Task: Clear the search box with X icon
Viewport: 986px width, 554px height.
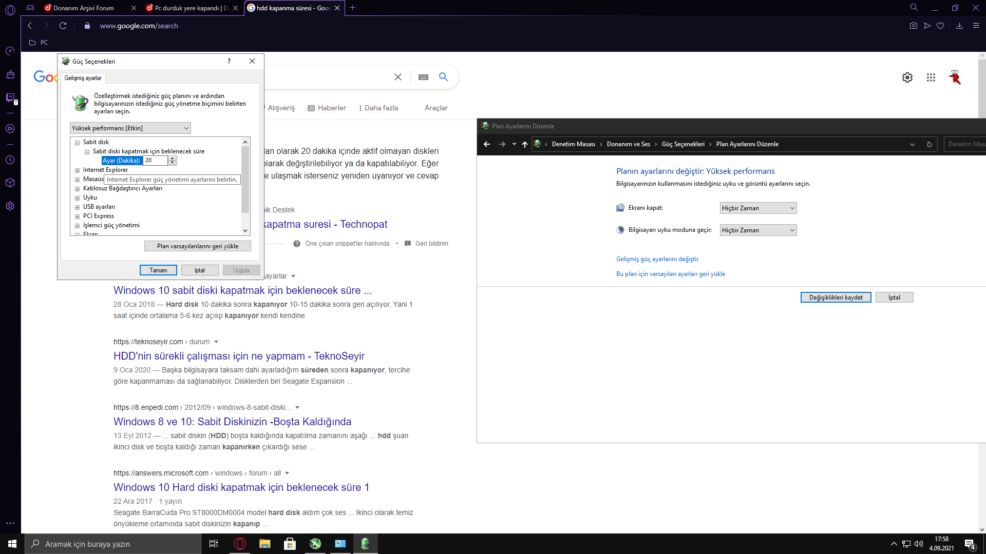Action: point(397,77)
